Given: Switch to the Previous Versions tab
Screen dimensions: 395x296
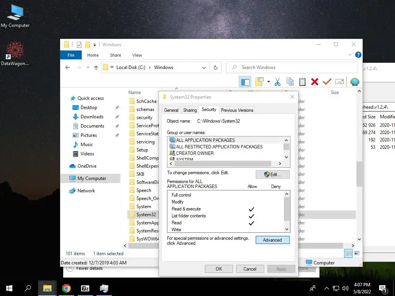Looking at the screenshot, I should (x=237, y=110).
